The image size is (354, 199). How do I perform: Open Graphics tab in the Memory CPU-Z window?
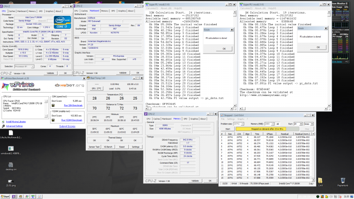pos(194,119)
